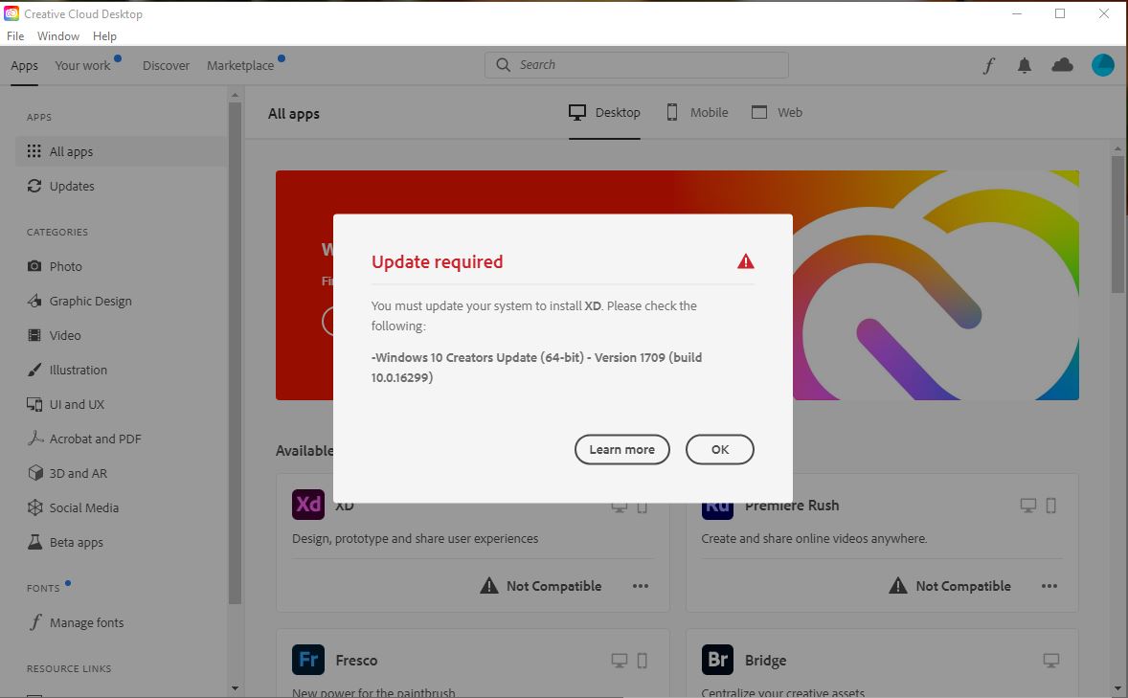
Task: Maximize the Creative Cloud Desktop window
Action: point(1060,13)
